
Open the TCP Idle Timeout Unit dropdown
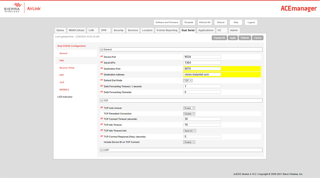point(189,131)
